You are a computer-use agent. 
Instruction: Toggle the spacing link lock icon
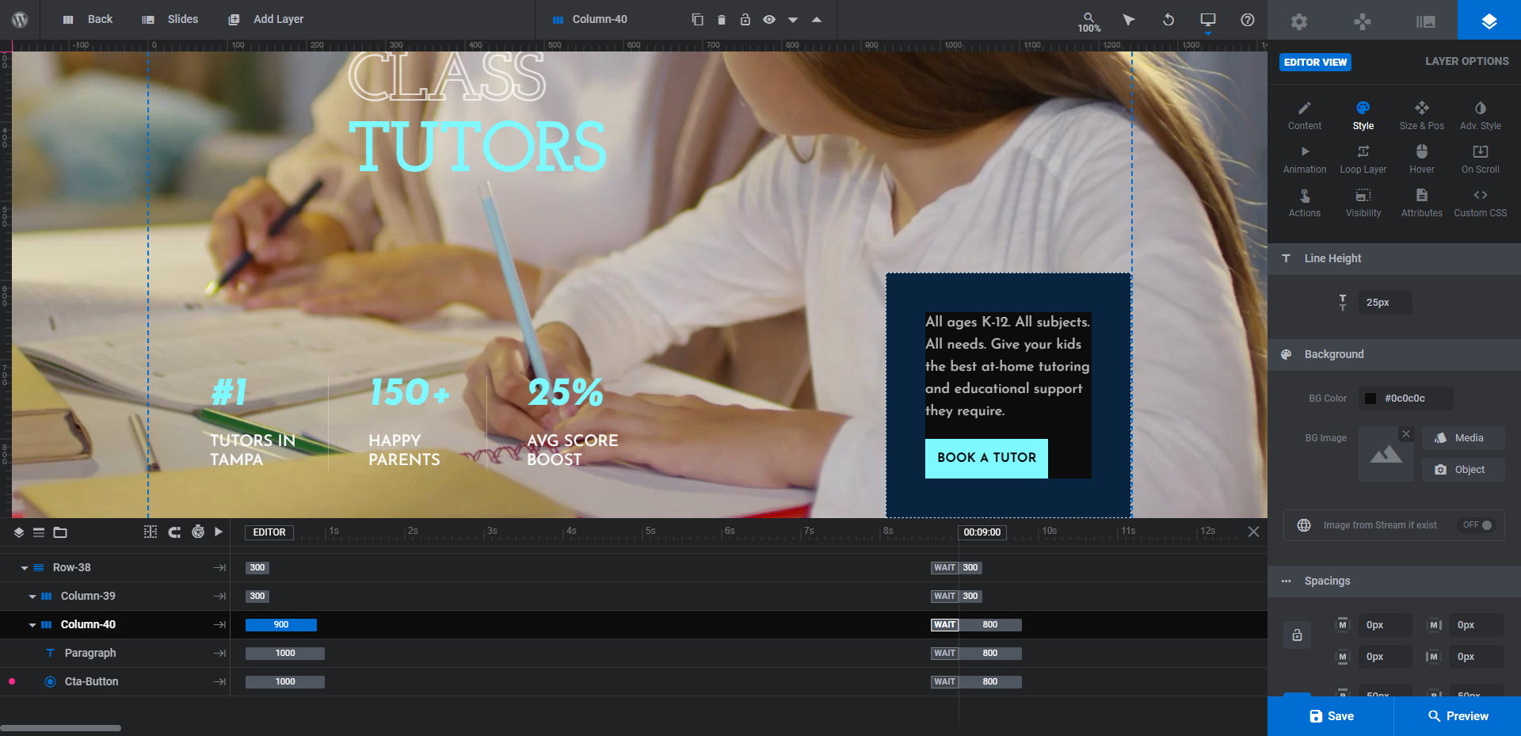[x=1297, y=635]
